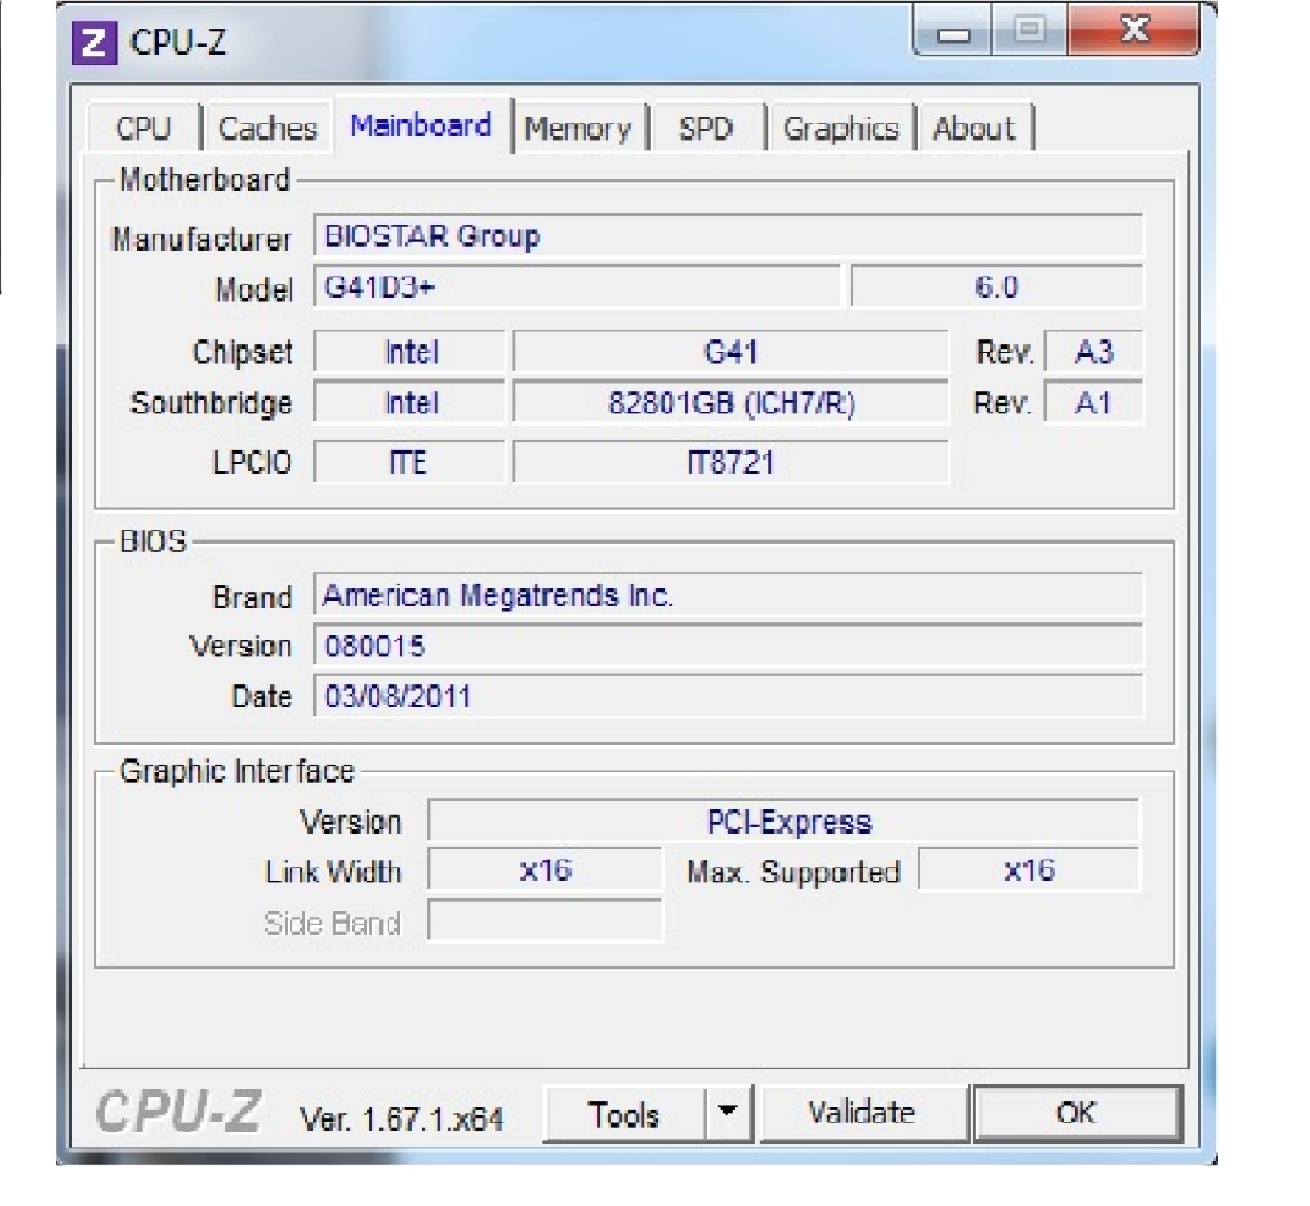1310x1206 pixels.
Task: Click the graphic interface PCI-Express value
Action: click(783, 821)
